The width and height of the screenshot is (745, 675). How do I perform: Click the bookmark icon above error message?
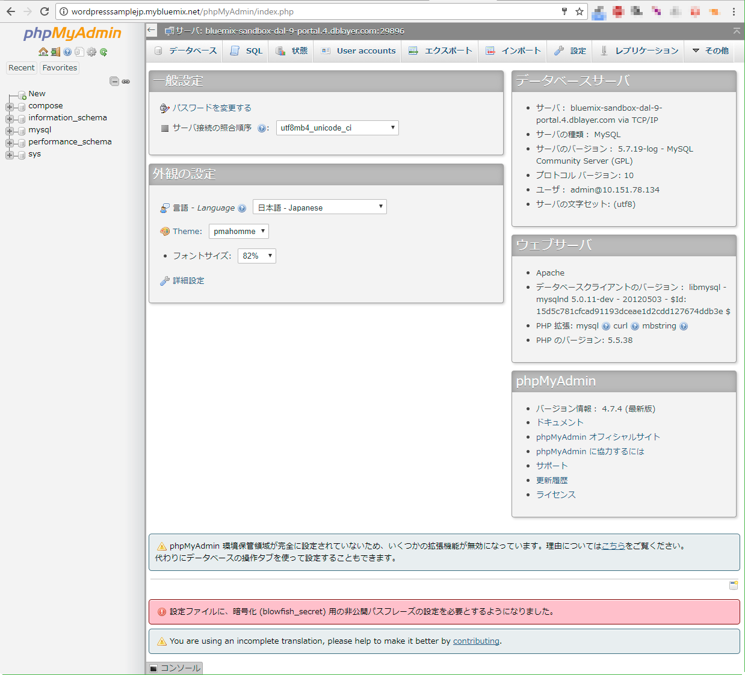(734, 585)
